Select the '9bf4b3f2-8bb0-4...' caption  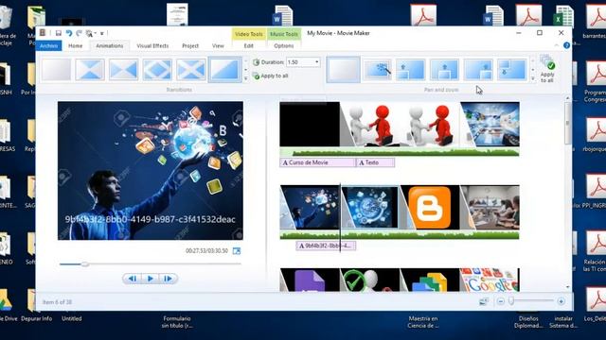point(326,246)
